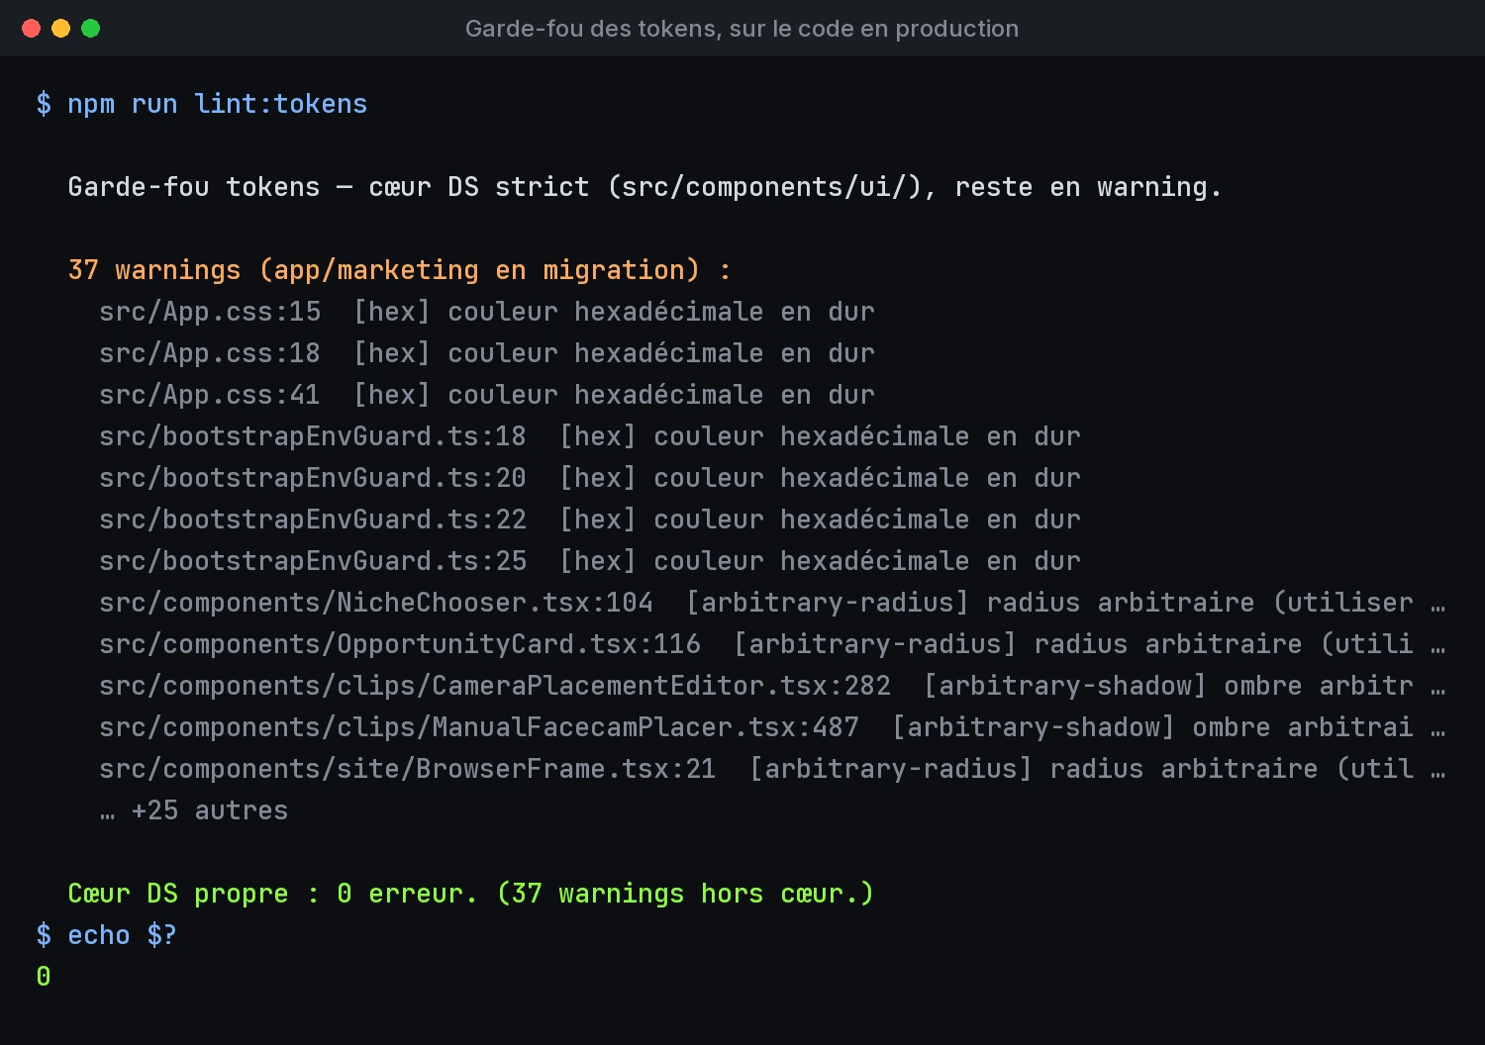Viewport: 1485px width, 1045px height.
Task: Click the 'OpportunityCard.tsx:116' warning line
Action: [x=772, y=644]
